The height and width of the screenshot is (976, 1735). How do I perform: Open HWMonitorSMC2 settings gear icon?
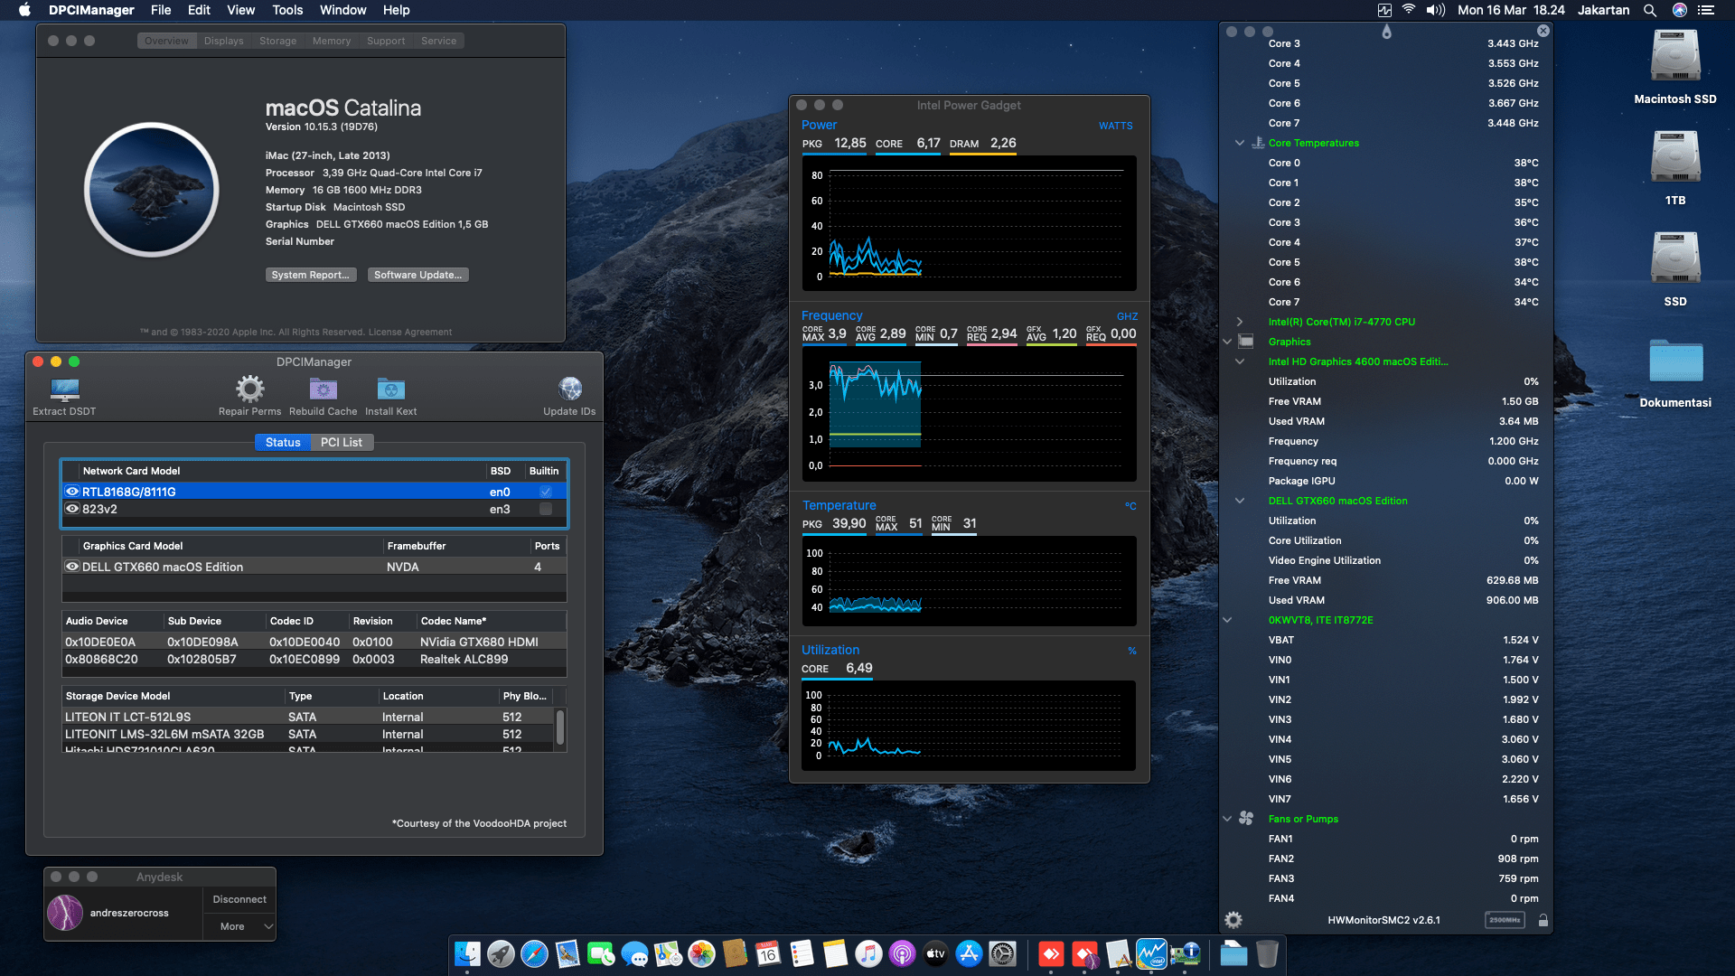[1233, 920]
